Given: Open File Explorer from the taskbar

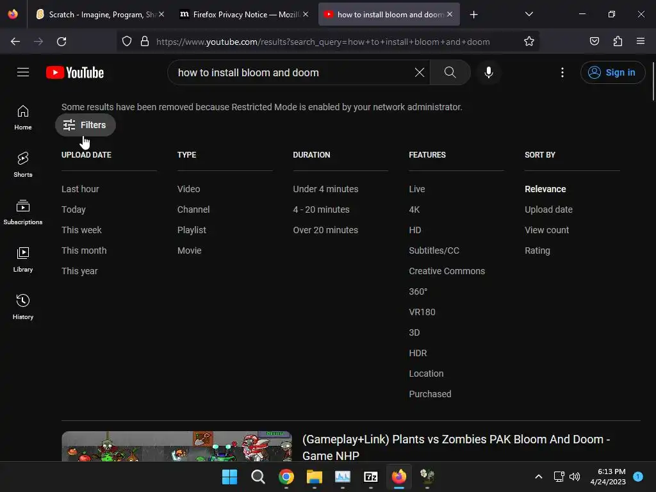Looking at the screenshot, I should click(314, 477).
